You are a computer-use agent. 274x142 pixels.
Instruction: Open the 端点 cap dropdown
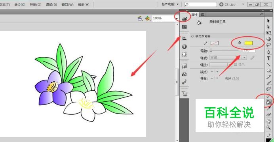click(x=217, y=72)
